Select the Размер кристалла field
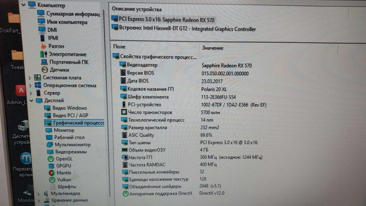The image size is (366, 206). (x=147, y=127)
